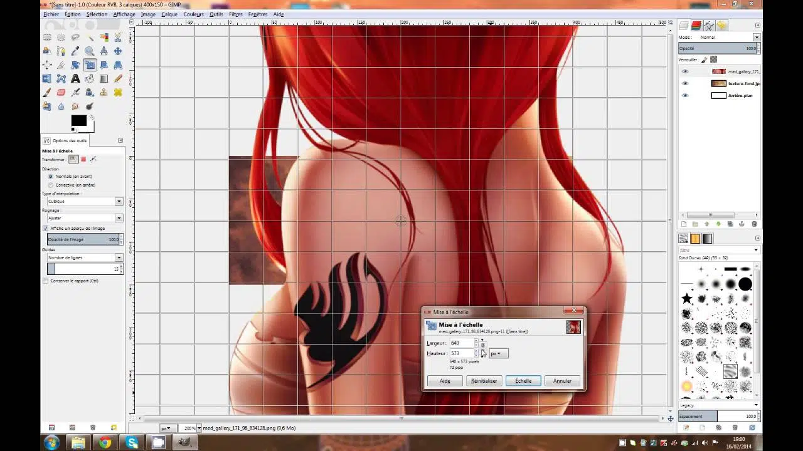Open the px unit dropdown in scale dialog
Viewport: 803px width, 451px height.
pos(498,353)
